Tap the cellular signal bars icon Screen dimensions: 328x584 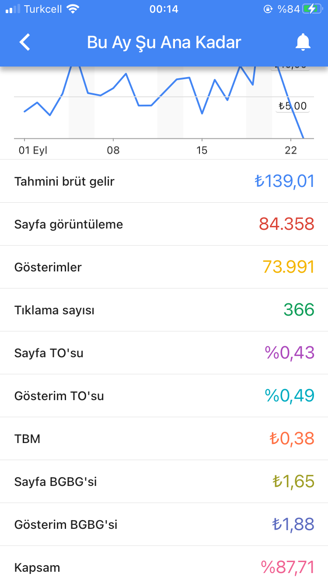pos(13,9)
